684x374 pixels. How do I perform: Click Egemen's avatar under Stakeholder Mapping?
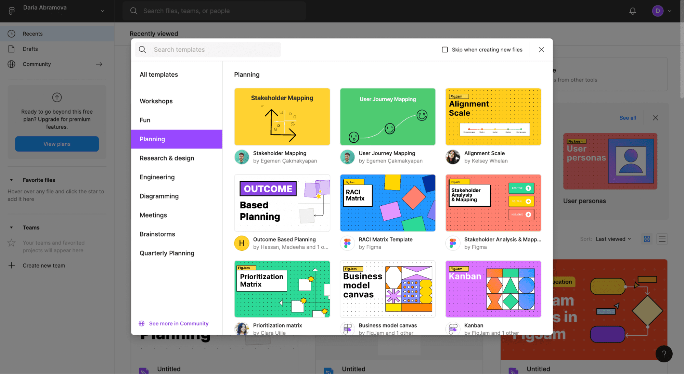(242, 157)
